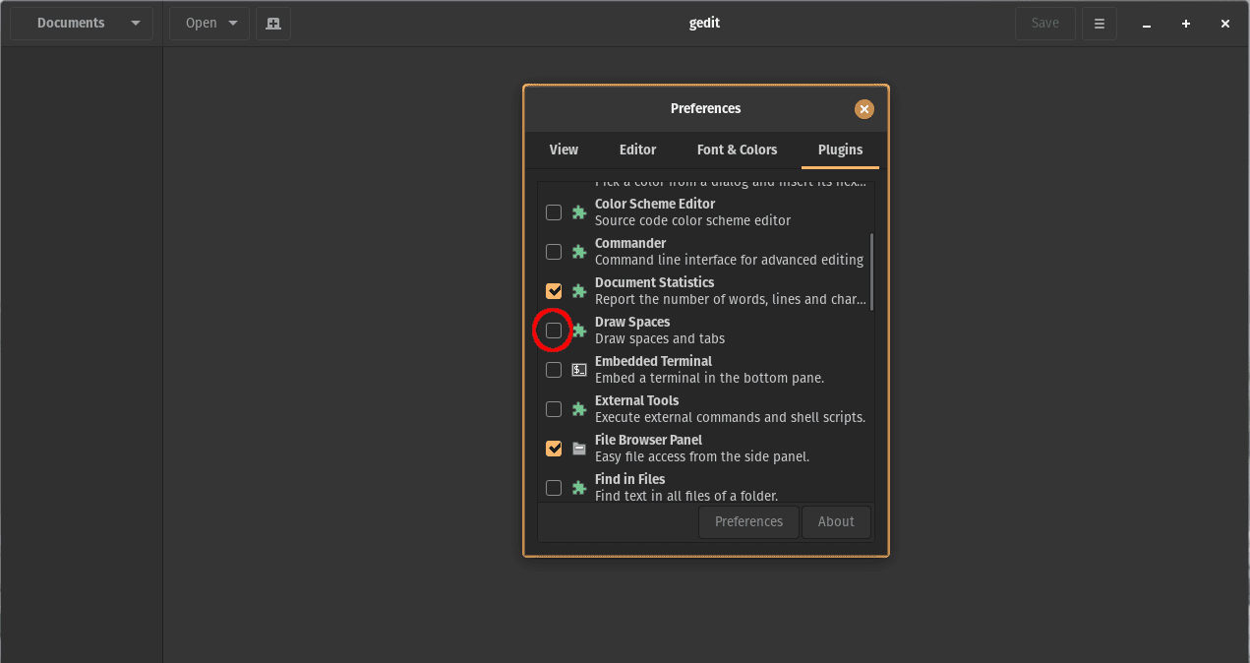
Task: Enable the Commander plugin checkbox
Action: coord(554,252)
